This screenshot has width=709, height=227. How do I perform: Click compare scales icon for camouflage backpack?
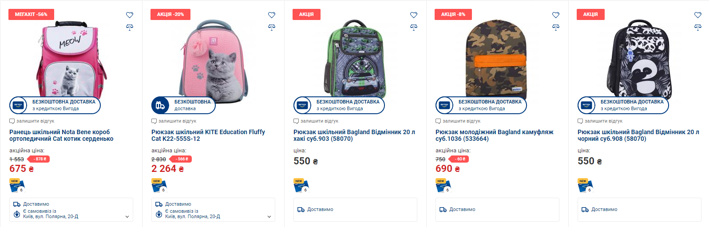point(556,27)
